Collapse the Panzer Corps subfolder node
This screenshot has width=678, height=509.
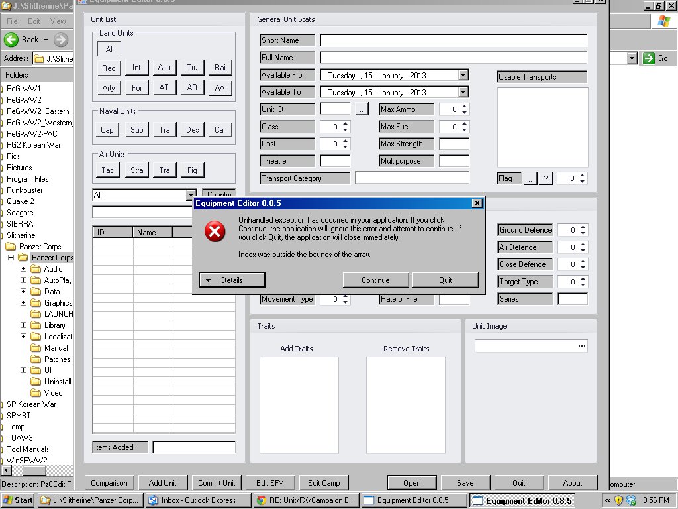pos(11,258)
